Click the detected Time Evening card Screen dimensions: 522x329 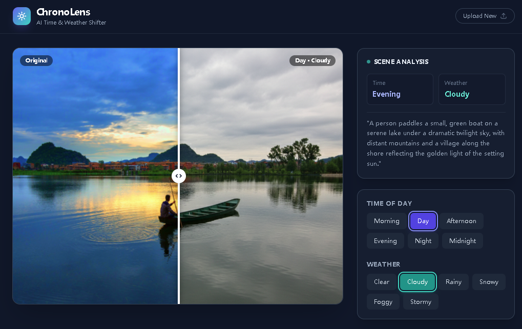point(400,89)
